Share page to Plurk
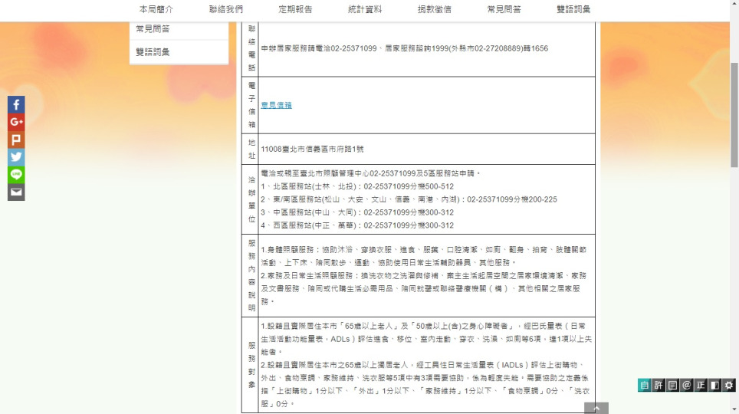Screen dimensions: 739x414 pos(16,140)
